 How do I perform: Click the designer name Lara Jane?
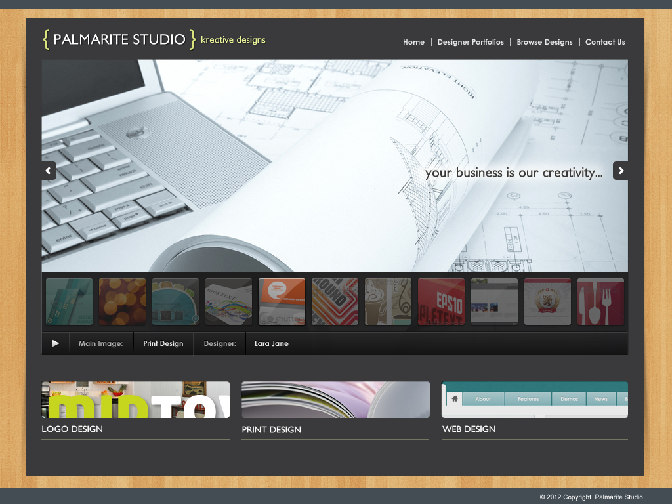pos(271,343)
